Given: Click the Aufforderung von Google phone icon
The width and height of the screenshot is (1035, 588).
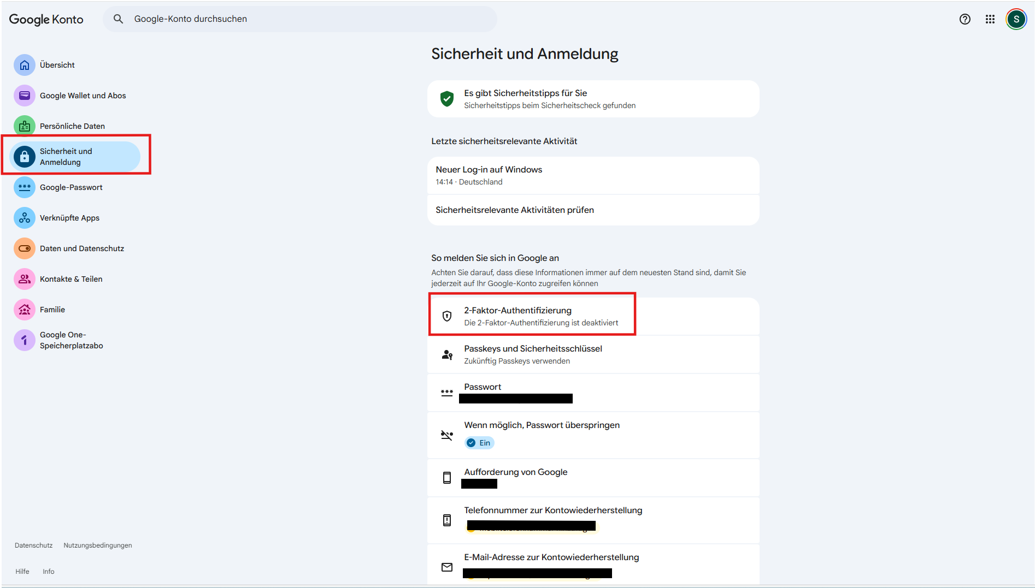Looking at the screenshot, I should point(447,478).
